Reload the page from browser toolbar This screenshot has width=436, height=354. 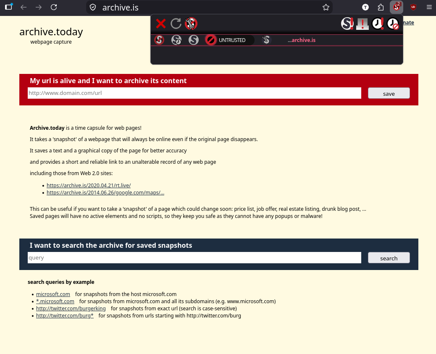pos(54,7)
